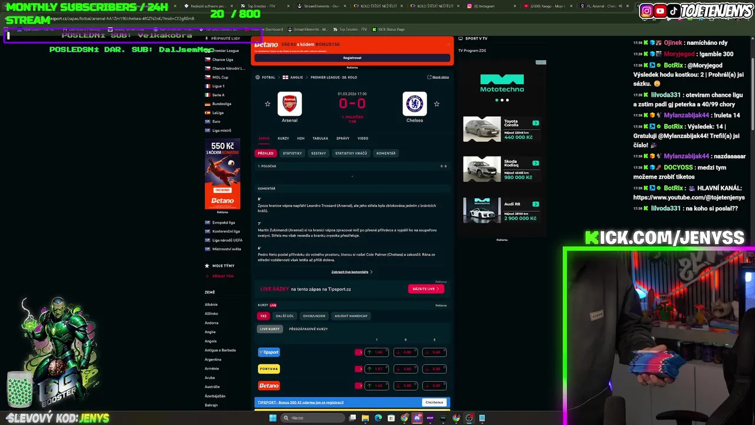
Task: Open the match in Nové okno
Action: coord(438,77)
